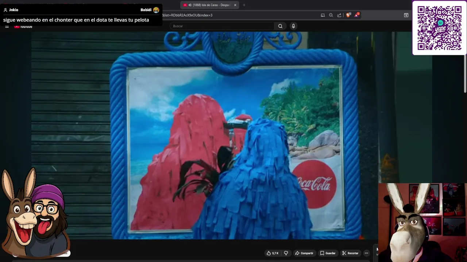Start voice search with microphone icon
The width and height of the screenshot is (467, 262).
point(293,26)
